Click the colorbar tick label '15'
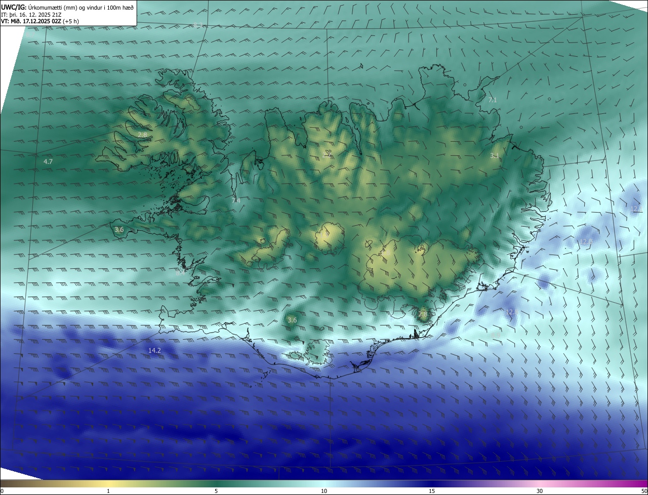 pos(432,491)
